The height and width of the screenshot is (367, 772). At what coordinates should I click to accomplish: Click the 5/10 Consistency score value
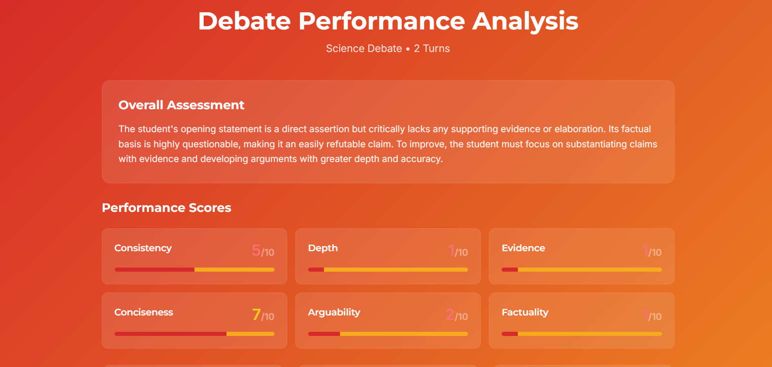263,251
